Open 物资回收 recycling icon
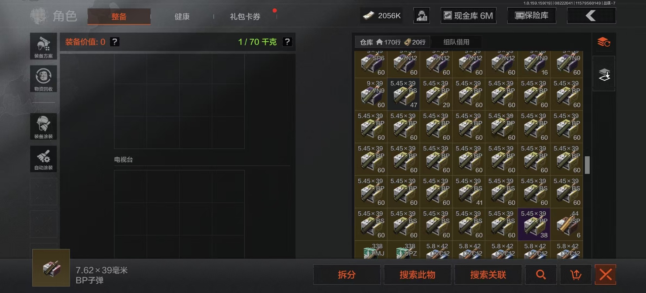The height and width of the screenshot is (293, 646). coord(43,79)
